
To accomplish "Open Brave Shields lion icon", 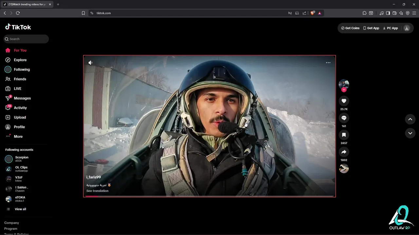I will tap(313, 13).
